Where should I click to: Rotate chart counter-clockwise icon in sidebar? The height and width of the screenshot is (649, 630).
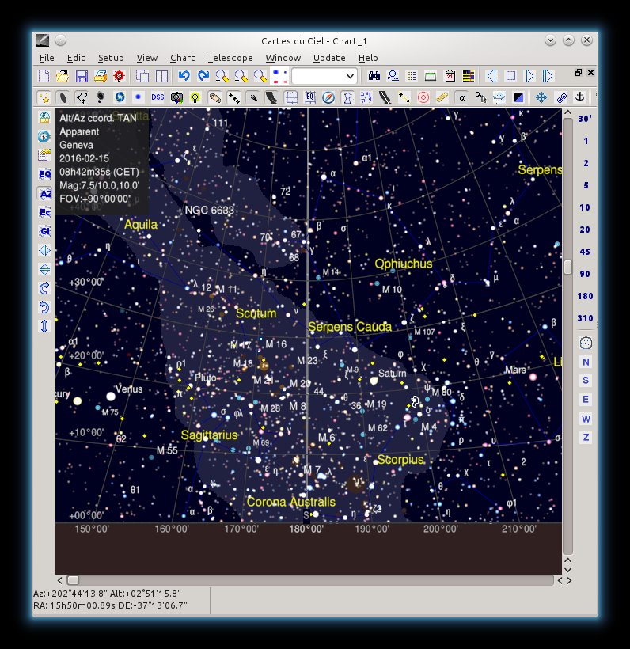click(x=44, y=307)
